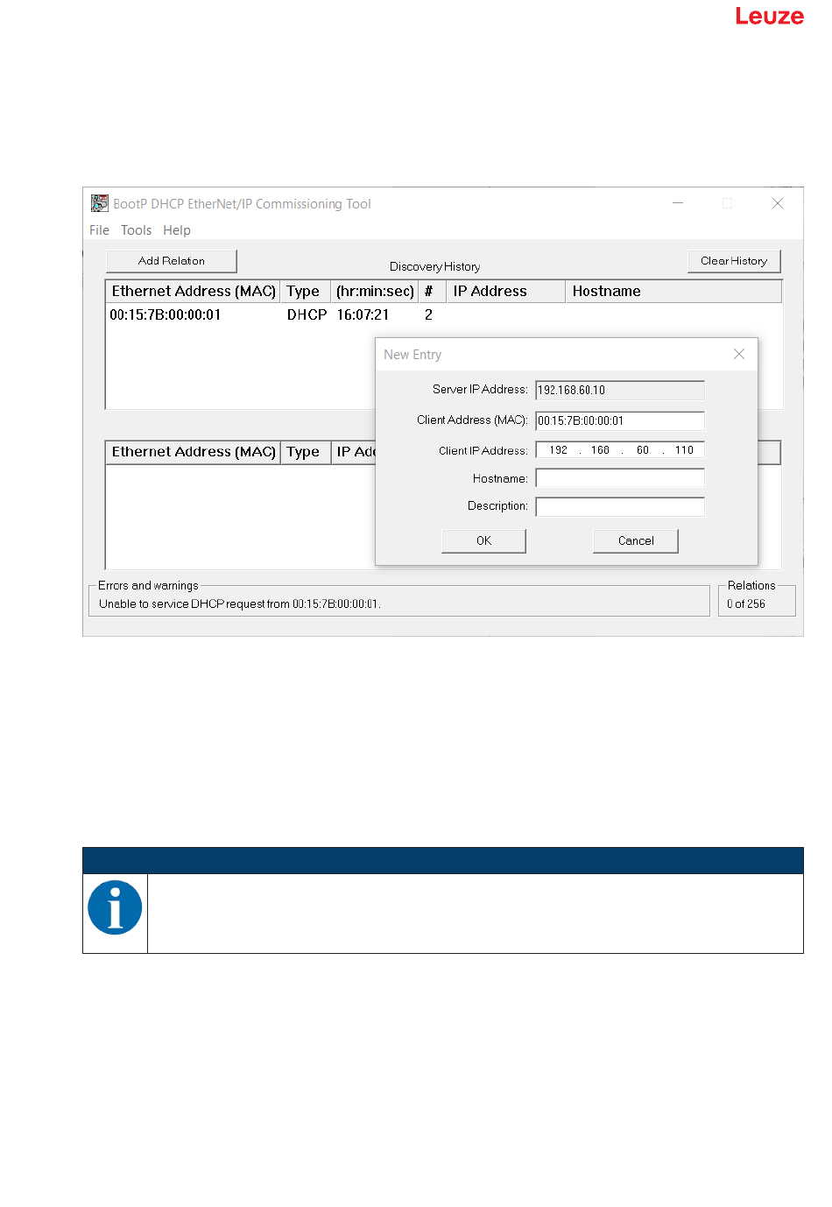Image resolution: width=832 pixels, height=1207 pixels.
Task: Click the IP Address column header in Discovery History
Action: tap(506, 292)
